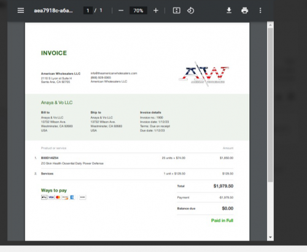The image size is (307, 252).
Task: Print the invoice with printer icon
Action: point(244,10)
